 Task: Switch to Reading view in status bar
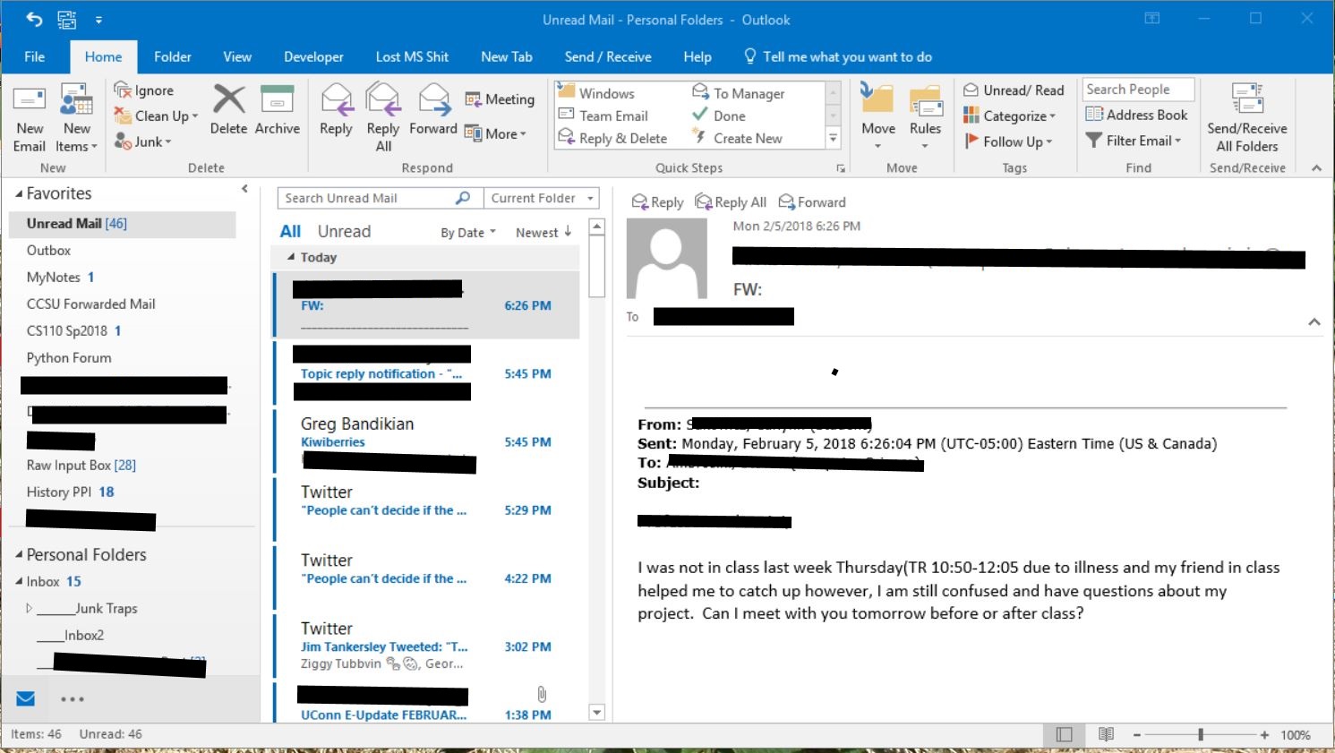(x=1107, y=735)
